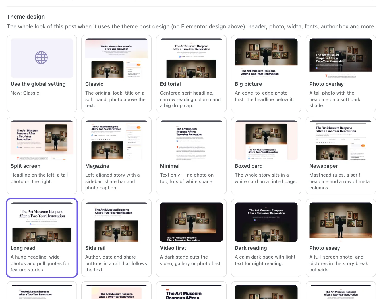The image size is (383, 299).
Task: Choose the Minimal design preview thumbnail
Action: tap(191, 140)
